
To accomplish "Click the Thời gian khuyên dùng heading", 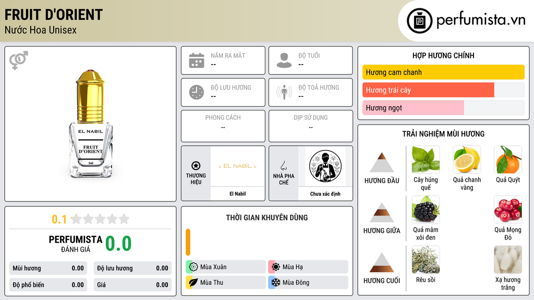I will pos(267,218).
